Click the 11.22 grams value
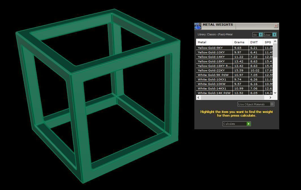 pyautogui.click(x=238, y=57)
